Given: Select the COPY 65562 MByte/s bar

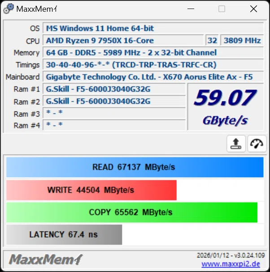Looking at the screenshot, I should coord(132,212).
